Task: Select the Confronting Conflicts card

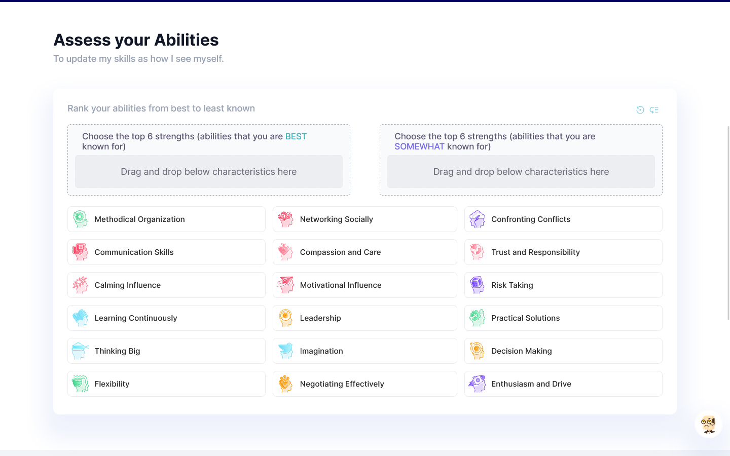Action: (563, 219)
